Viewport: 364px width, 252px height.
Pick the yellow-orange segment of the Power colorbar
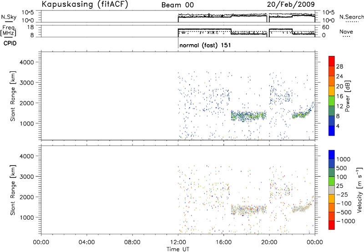(x=332, y=91)
